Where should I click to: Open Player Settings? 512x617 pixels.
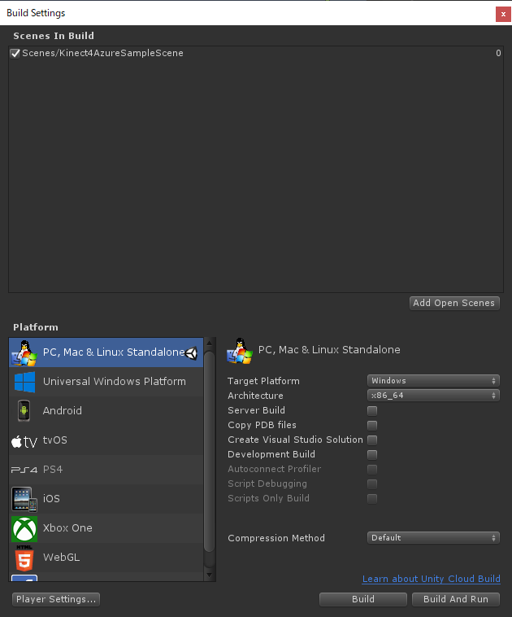tap(56, 599)
